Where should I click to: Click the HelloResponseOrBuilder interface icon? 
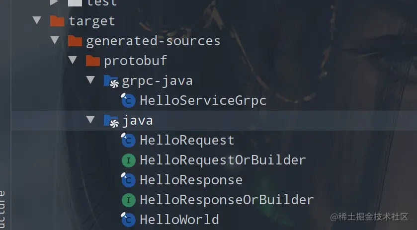(x=129, y=200)
